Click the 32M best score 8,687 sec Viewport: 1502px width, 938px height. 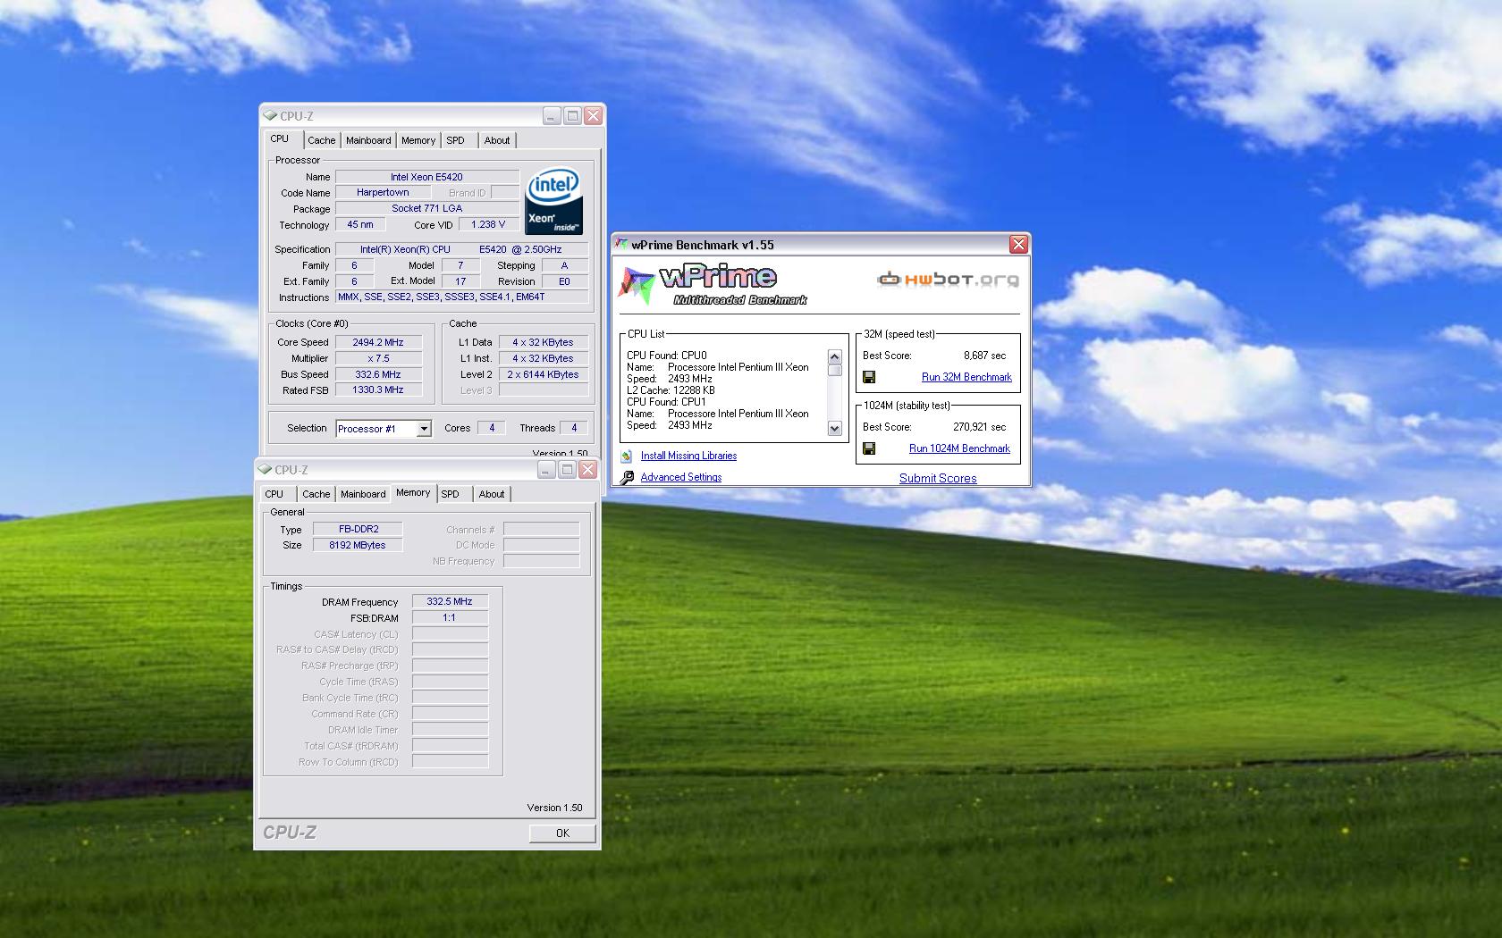(984, 356)
